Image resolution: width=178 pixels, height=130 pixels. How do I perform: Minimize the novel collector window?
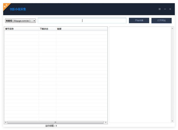tap(165, 9)
